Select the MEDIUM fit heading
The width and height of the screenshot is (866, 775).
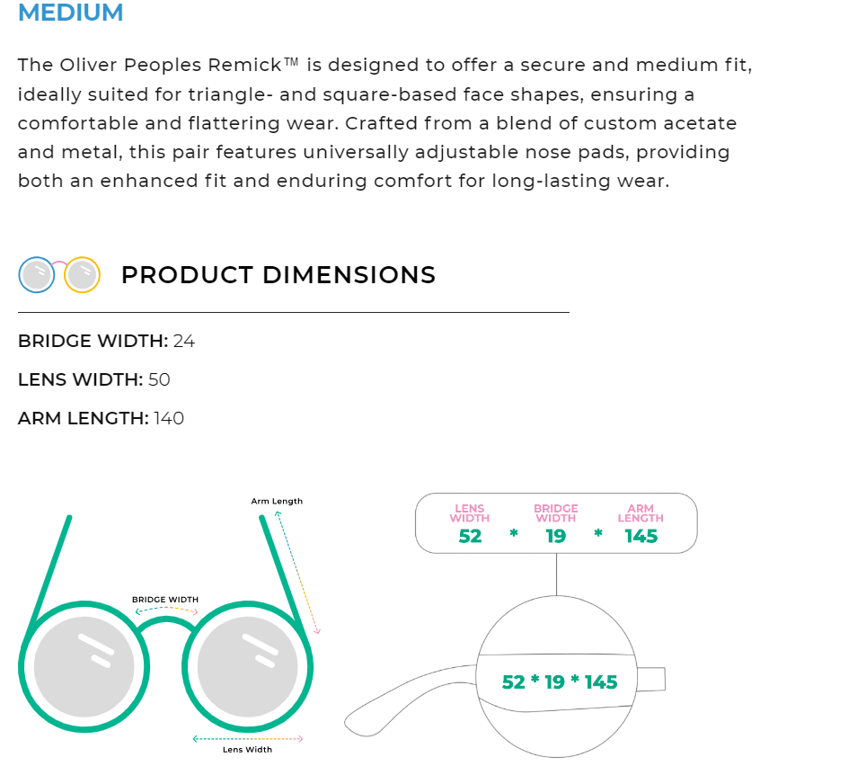pyautogui.click(x=71, y=13)
